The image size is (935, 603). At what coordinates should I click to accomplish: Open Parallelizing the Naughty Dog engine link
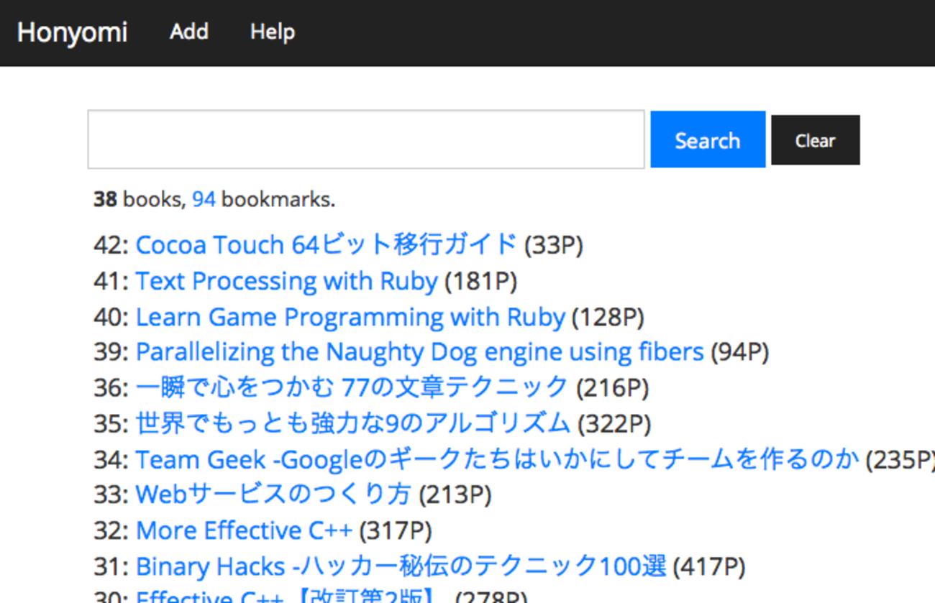[419, 352]
